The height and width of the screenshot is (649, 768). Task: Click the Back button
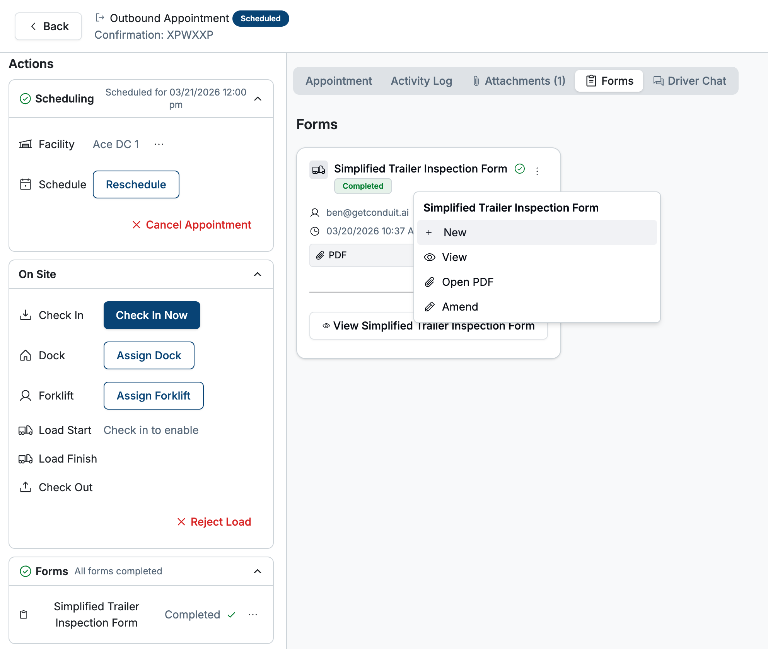[48, 26]
